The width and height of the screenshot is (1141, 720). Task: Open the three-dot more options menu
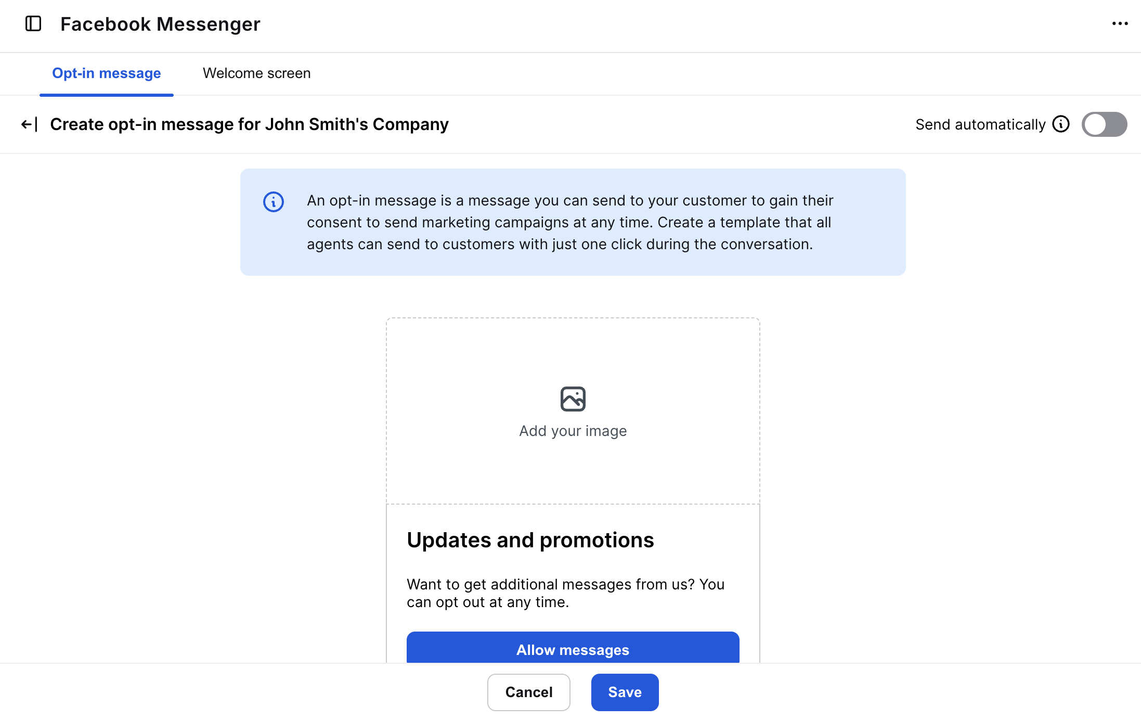[x=1120, y=24]
